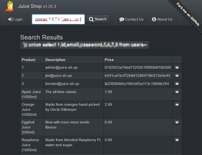The image size is (202, 155).
Task: Click the Raspberry Juice eye icon
Action: [177, 140]
